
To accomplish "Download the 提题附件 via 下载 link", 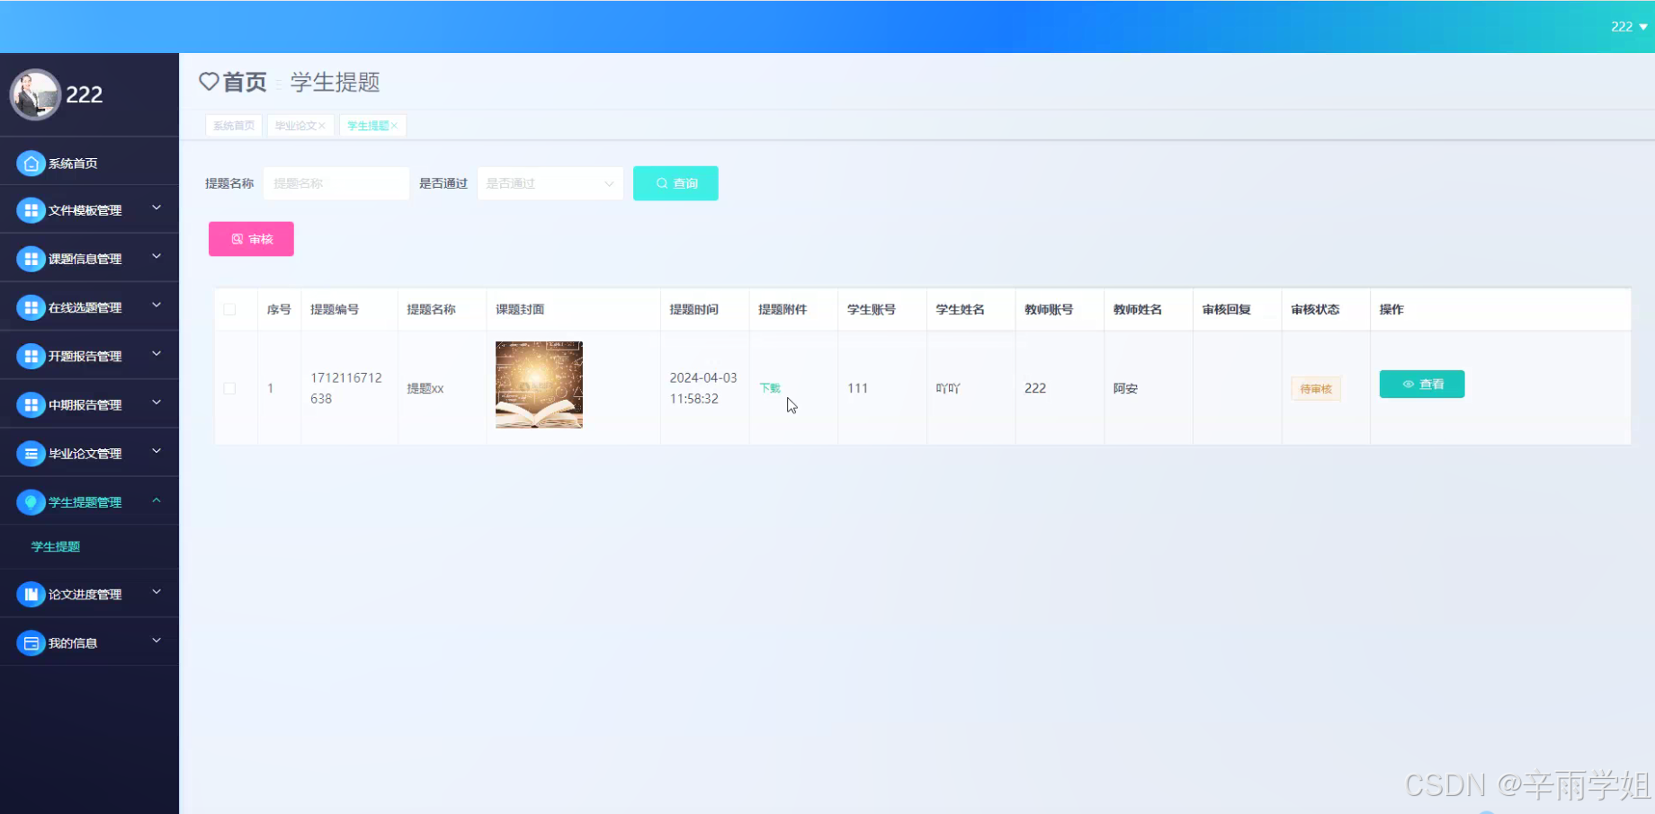I will tap(769, 388).
